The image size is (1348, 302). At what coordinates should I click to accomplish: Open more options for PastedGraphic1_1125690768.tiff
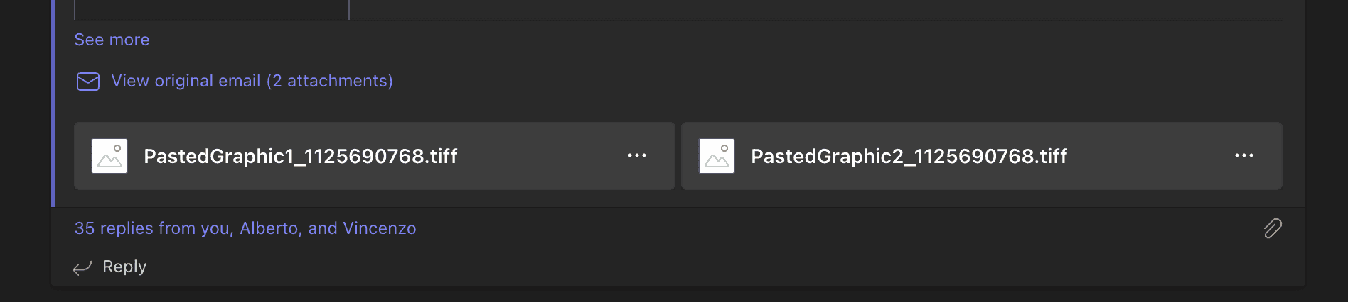(x=636, y=156)
